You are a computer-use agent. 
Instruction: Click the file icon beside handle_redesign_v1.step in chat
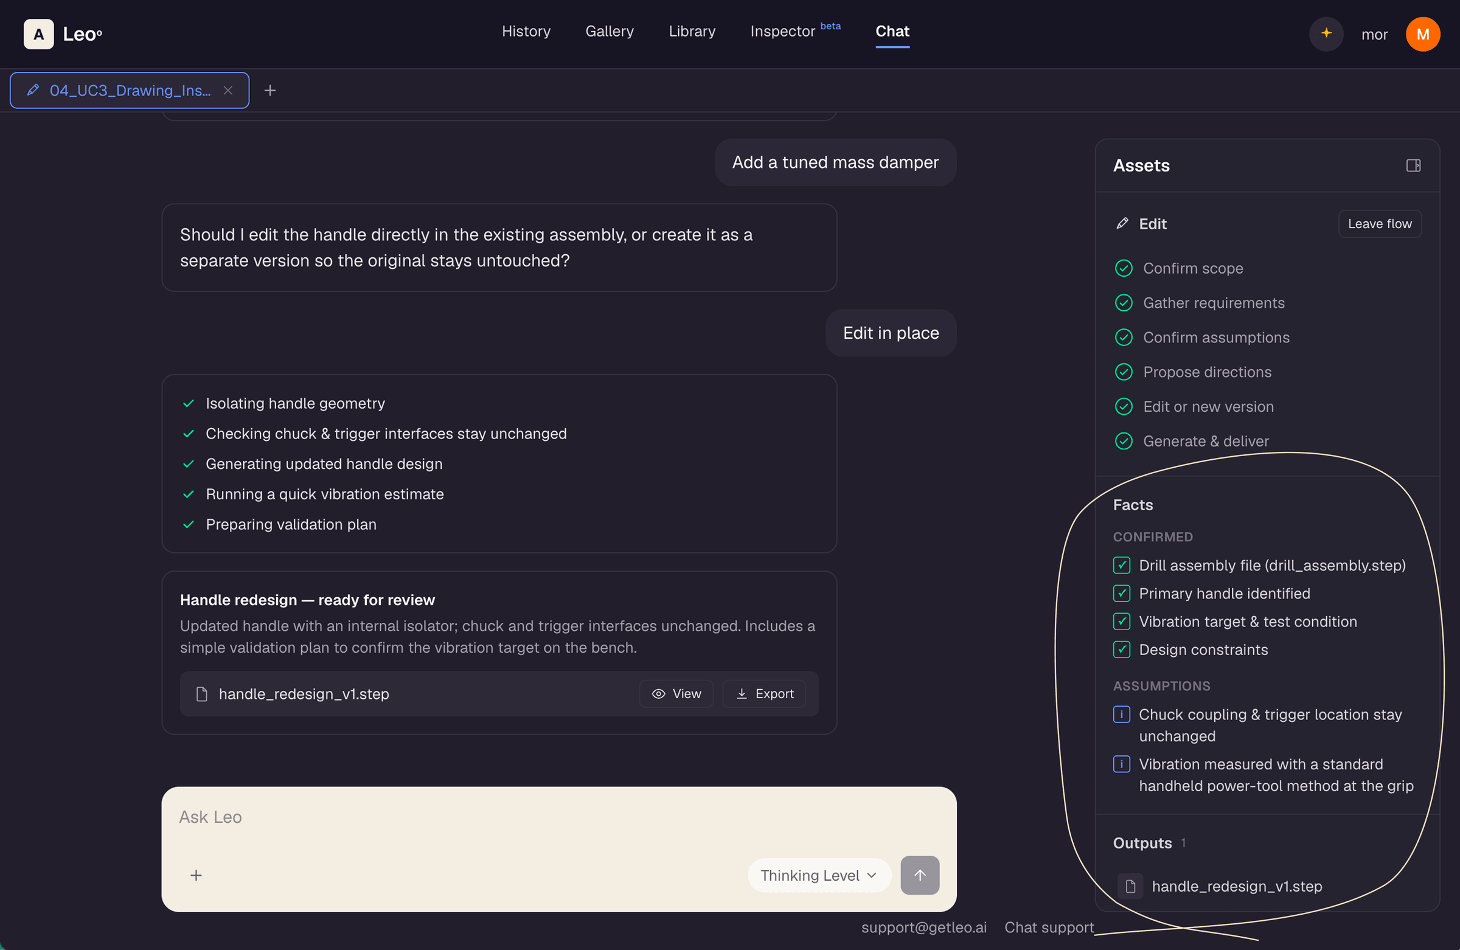click(201, 695)
